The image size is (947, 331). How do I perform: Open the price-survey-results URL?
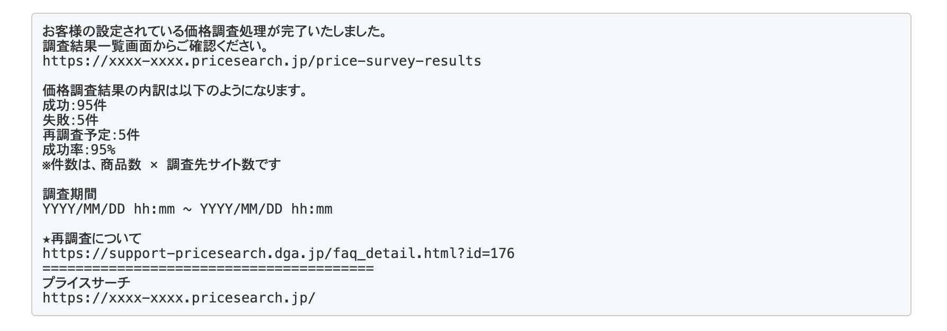coord(262,61)
